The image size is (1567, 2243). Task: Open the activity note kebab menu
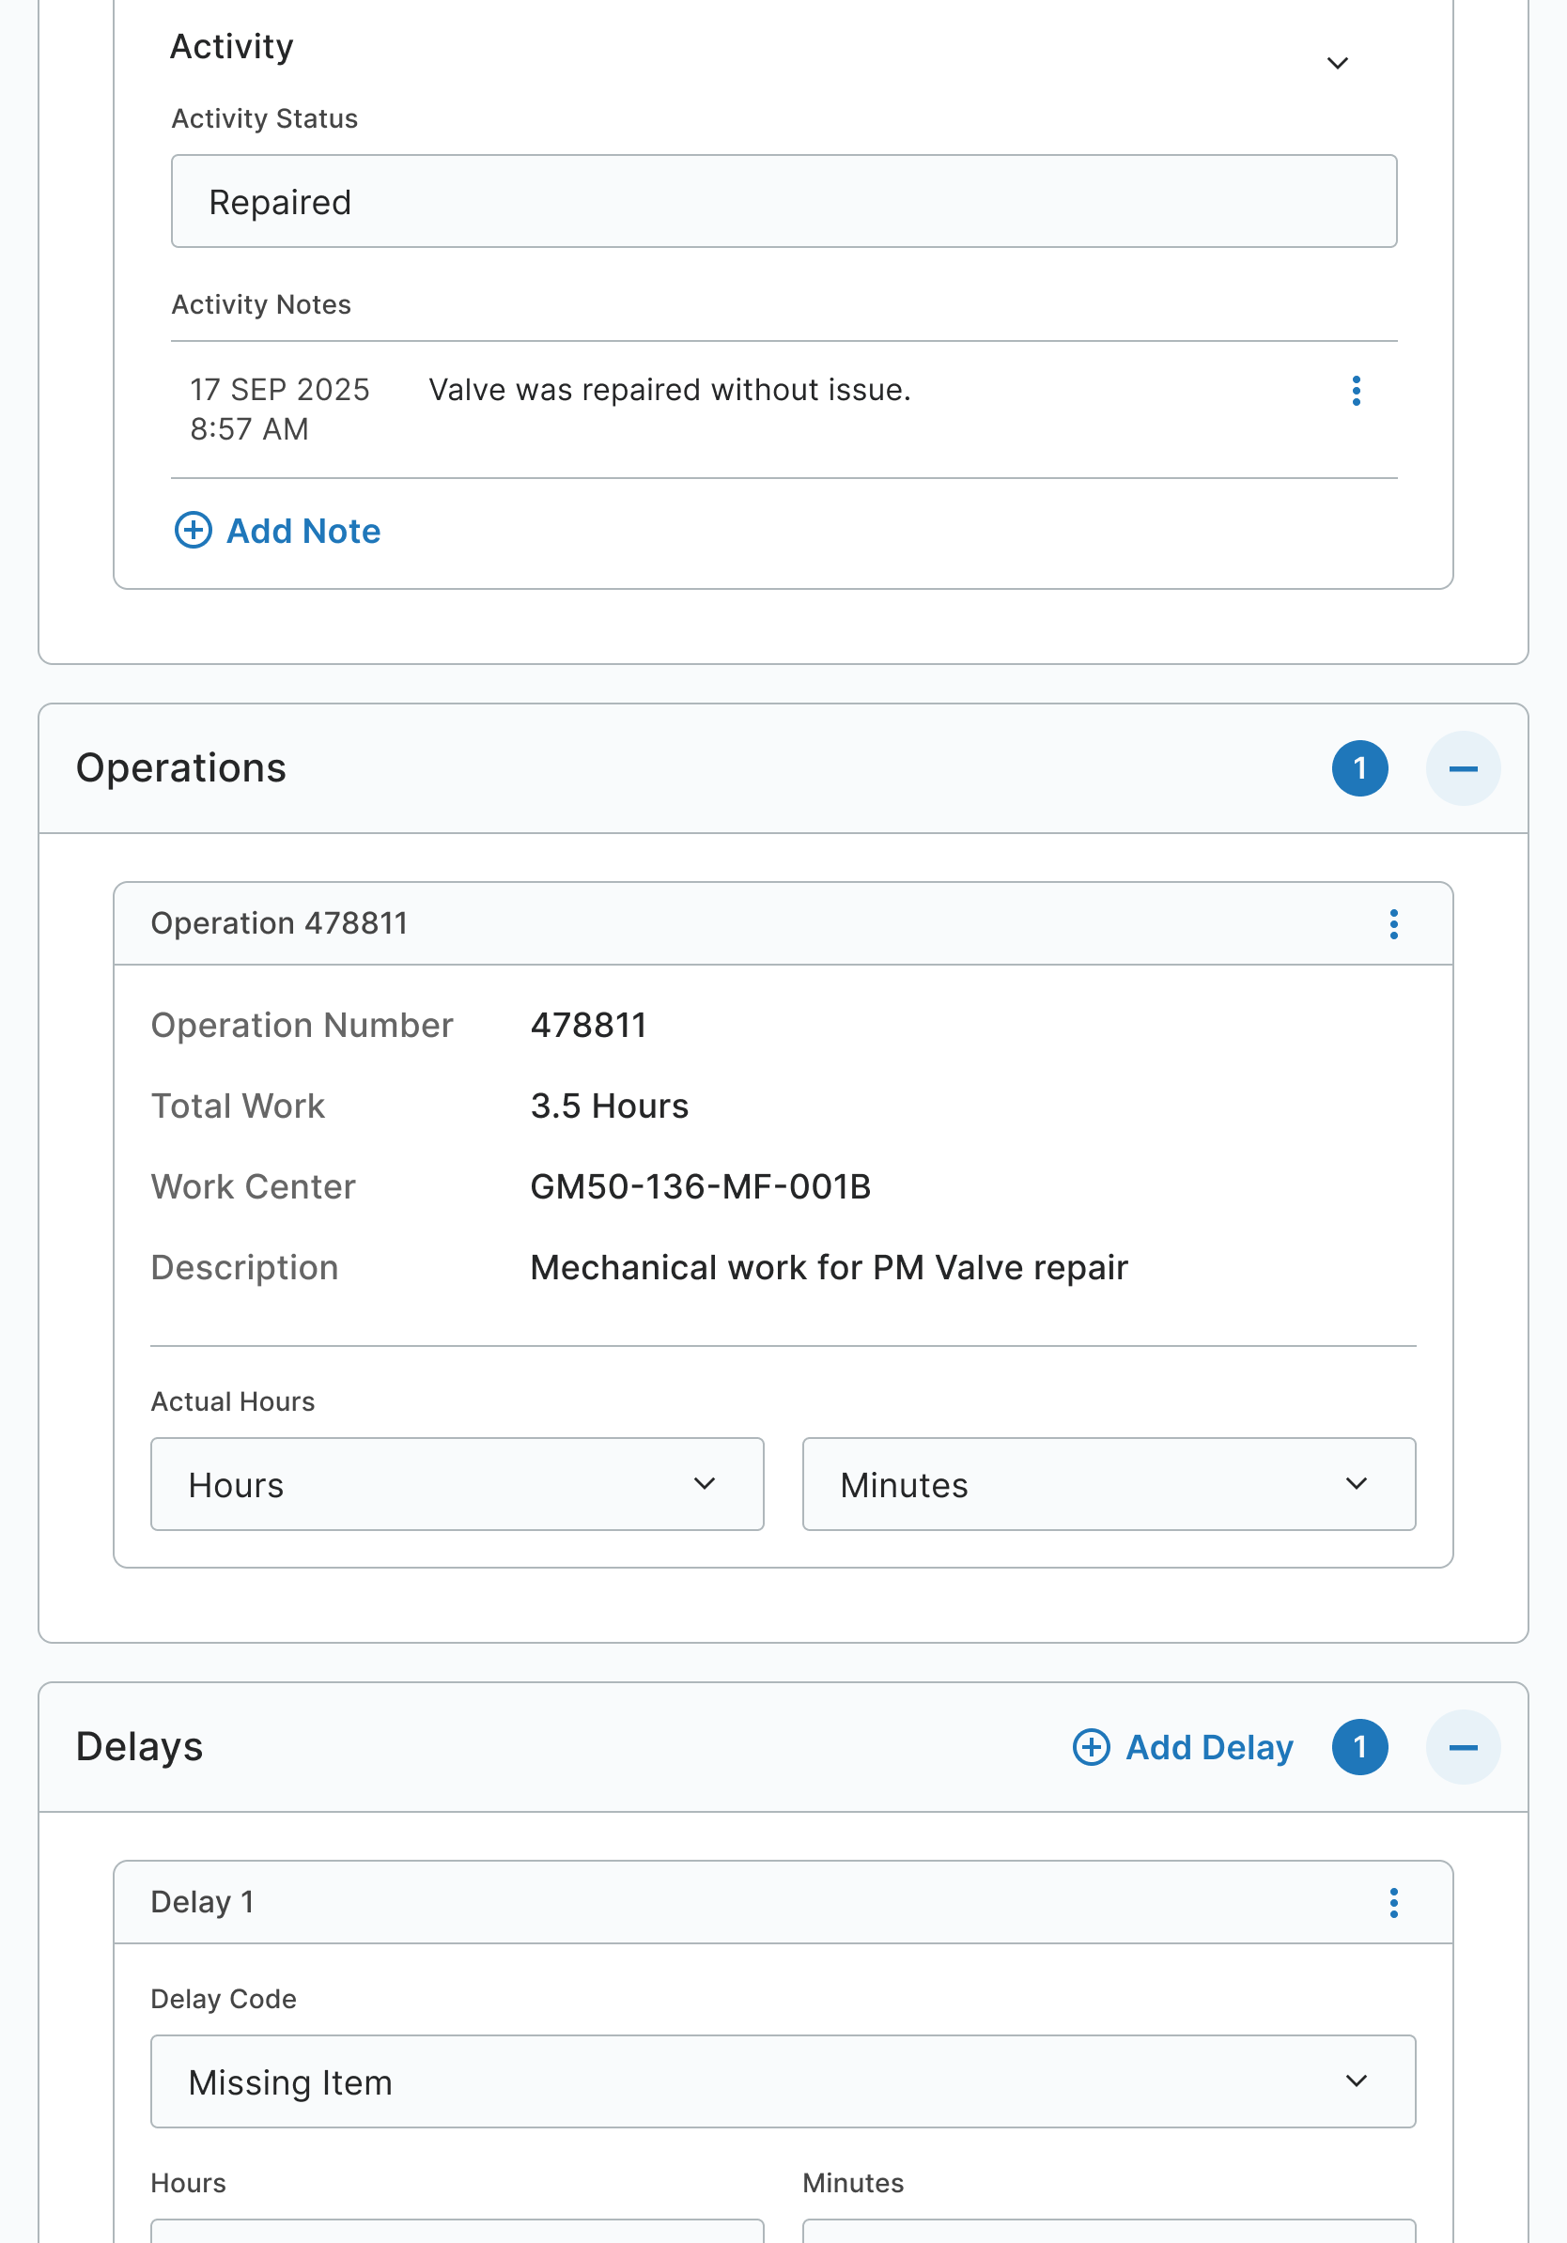coord(1356,391)
